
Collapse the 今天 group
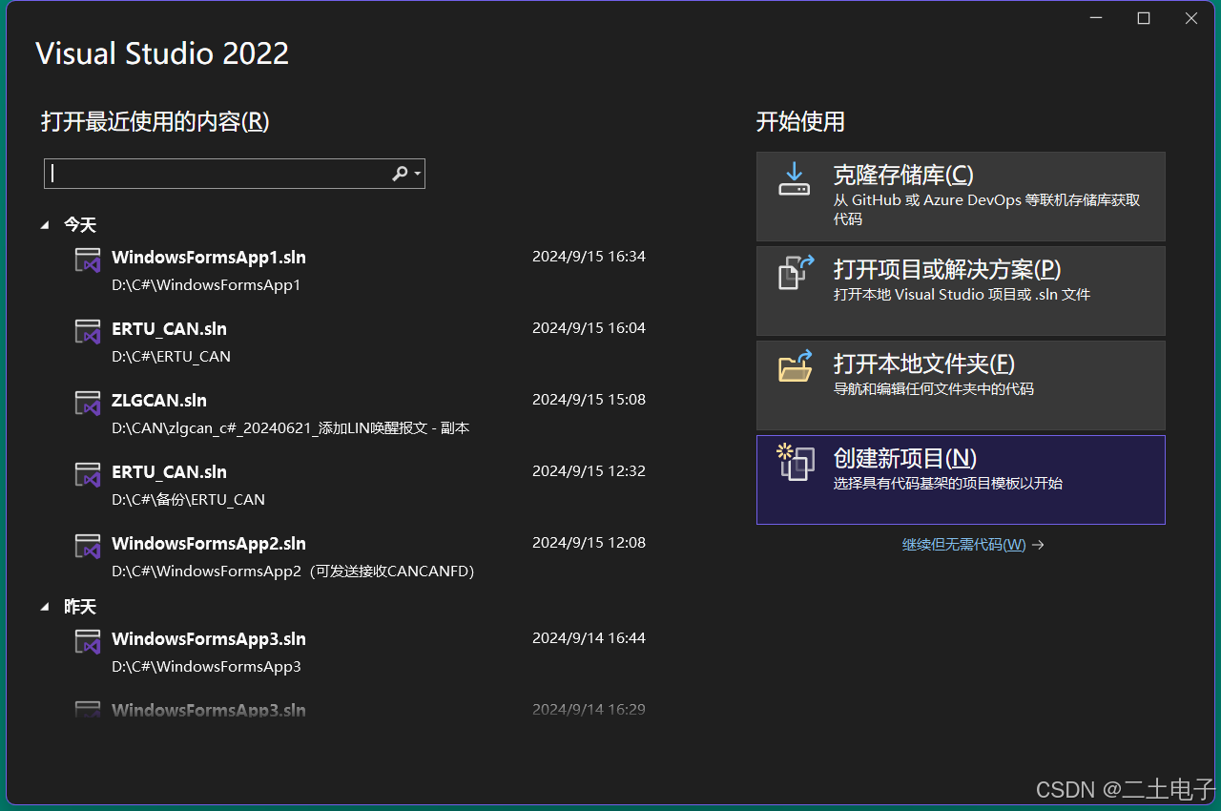point(45,225)
